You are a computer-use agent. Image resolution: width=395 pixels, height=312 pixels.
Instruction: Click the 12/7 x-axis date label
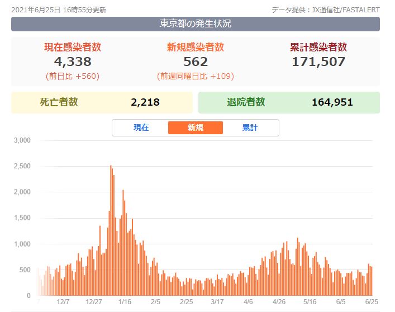63,302
